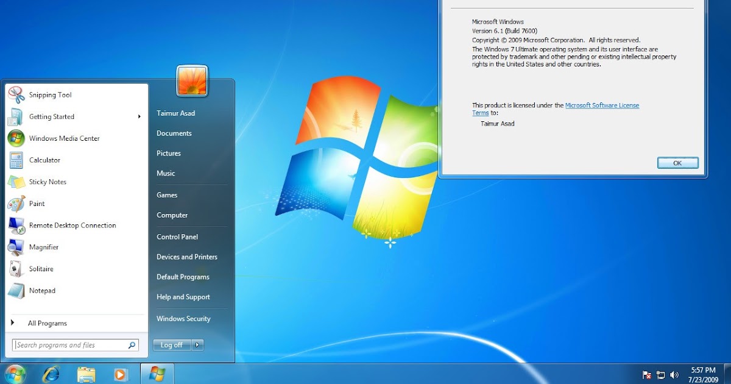This screenshot has height=384, width=731.
Task: Launch the Solitaire cards icon
Action: pos(16,269)
